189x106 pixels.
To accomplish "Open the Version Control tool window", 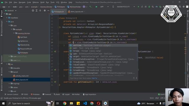I will point(12,95).
